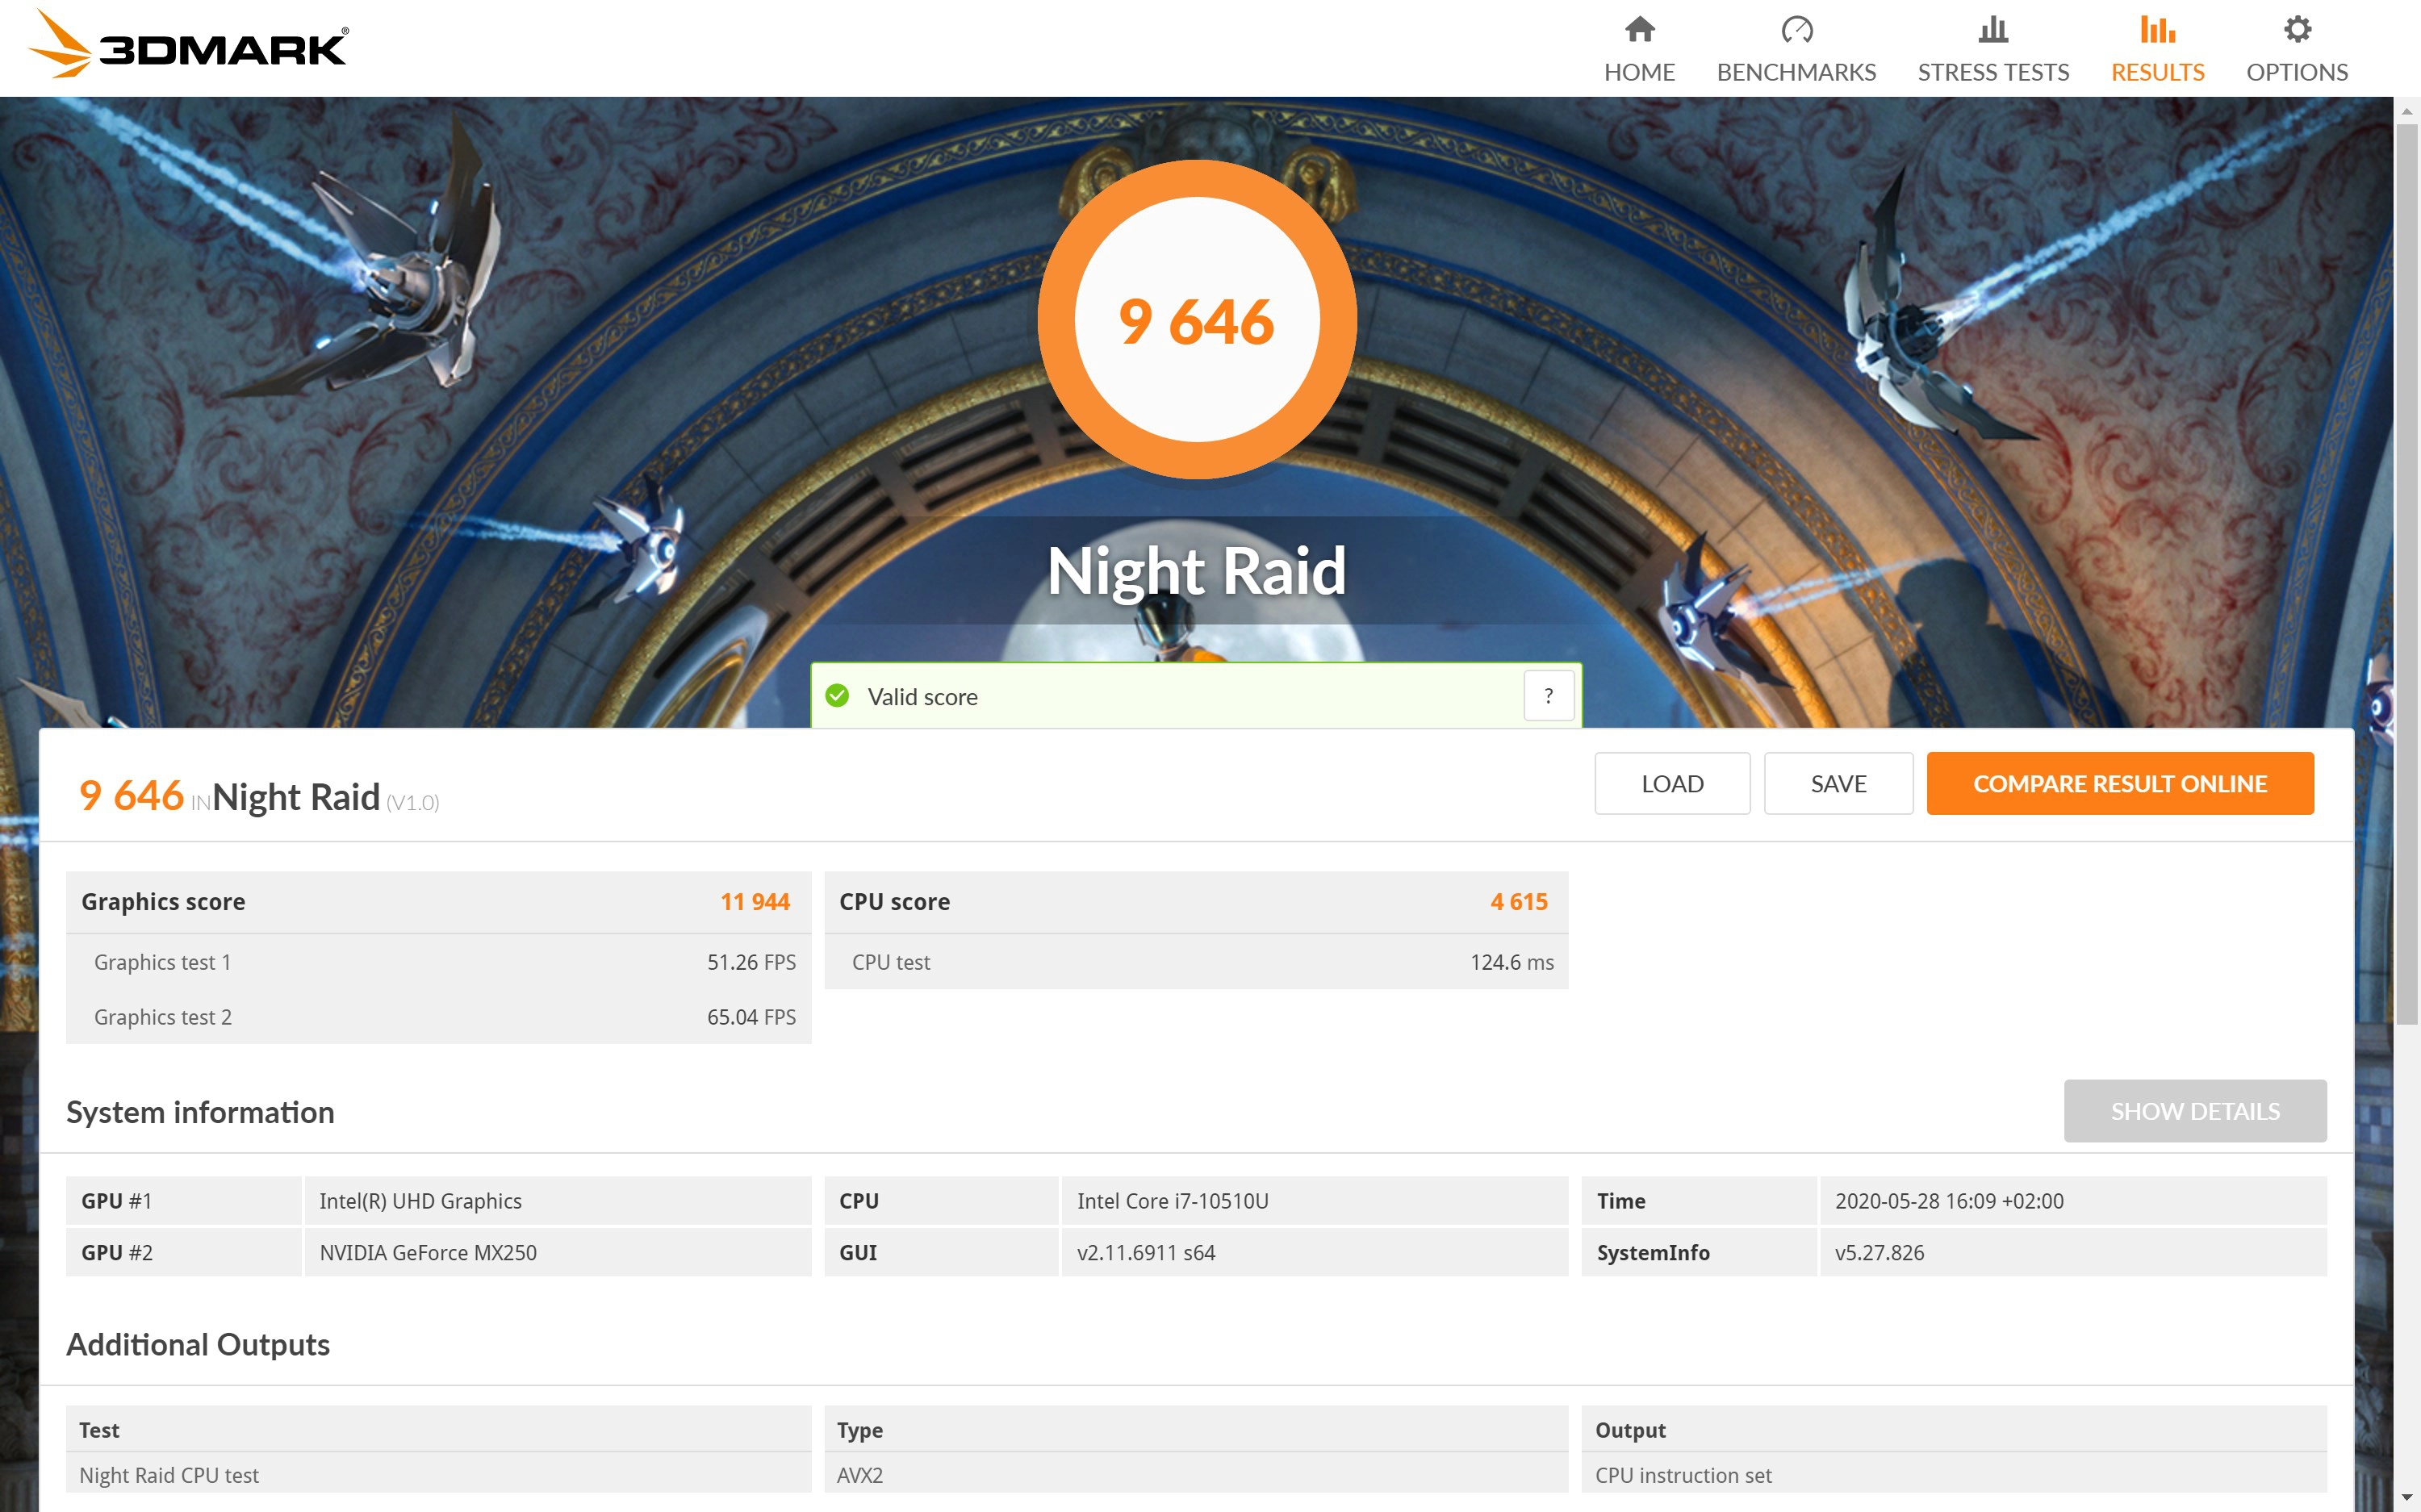Click SHOW DETAILS for system information

[2195, 1111]
